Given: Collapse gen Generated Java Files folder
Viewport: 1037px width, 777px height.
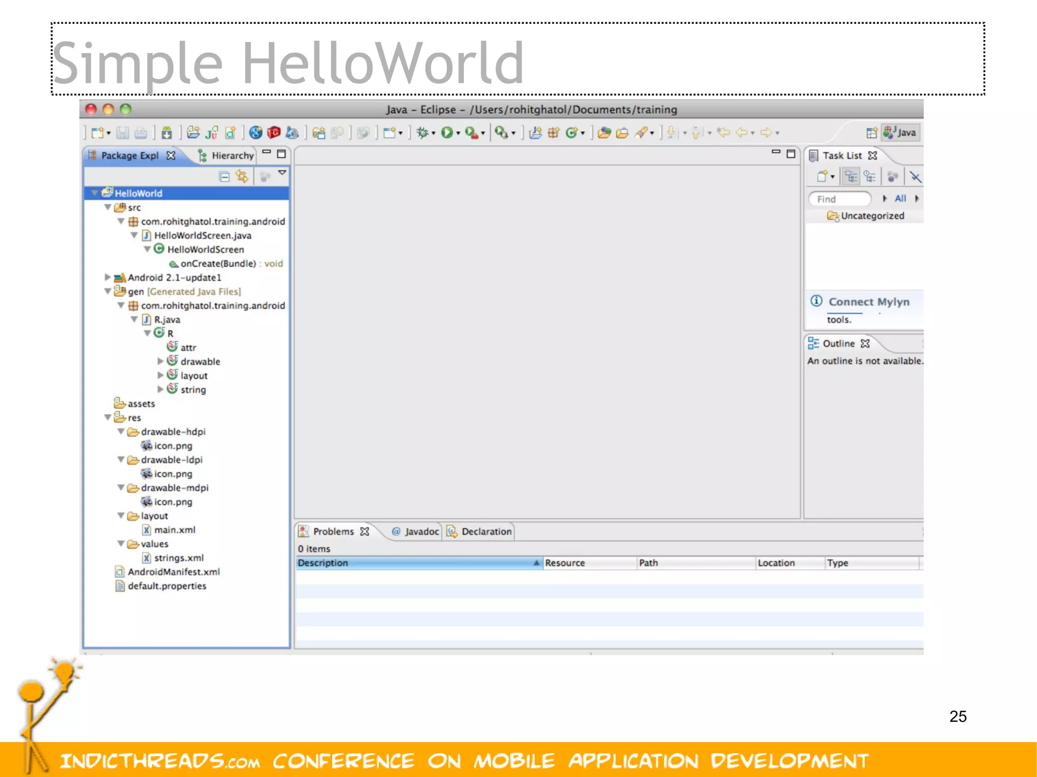Looking at the screenshot, I should tap(107, 291).
